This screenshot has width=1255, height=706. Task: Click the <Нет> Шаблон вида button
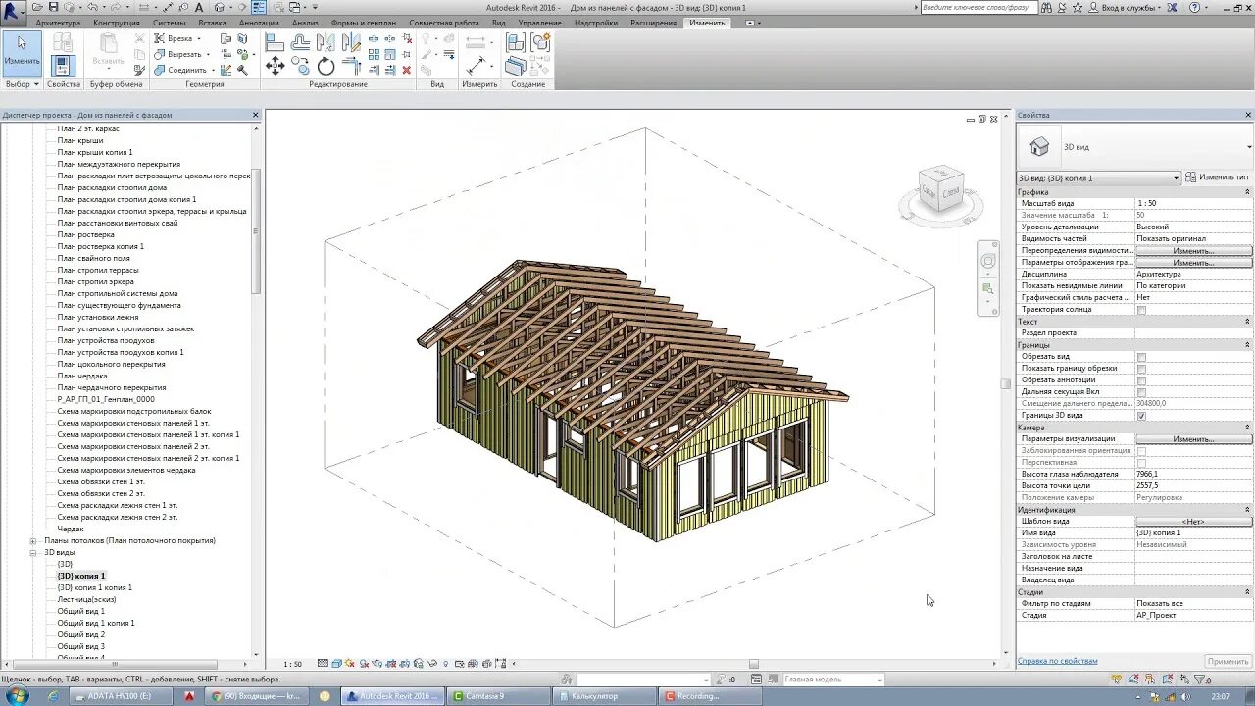[x=1193, y=522]
